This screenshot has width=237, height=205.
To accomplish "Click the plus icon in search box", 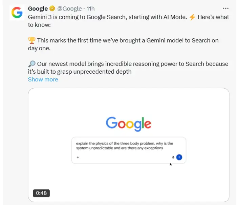I will coord(78,157).
